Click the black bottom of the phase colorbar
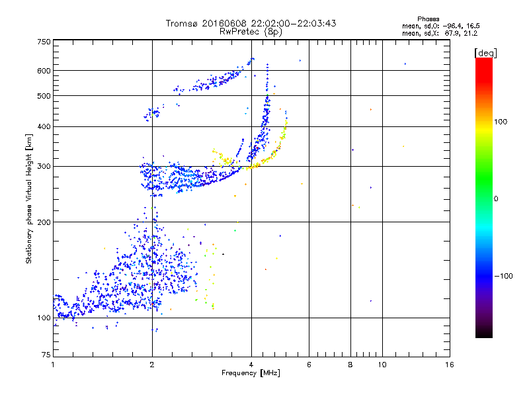The width and height of the screenshot is (529, 397). [484, 333]
